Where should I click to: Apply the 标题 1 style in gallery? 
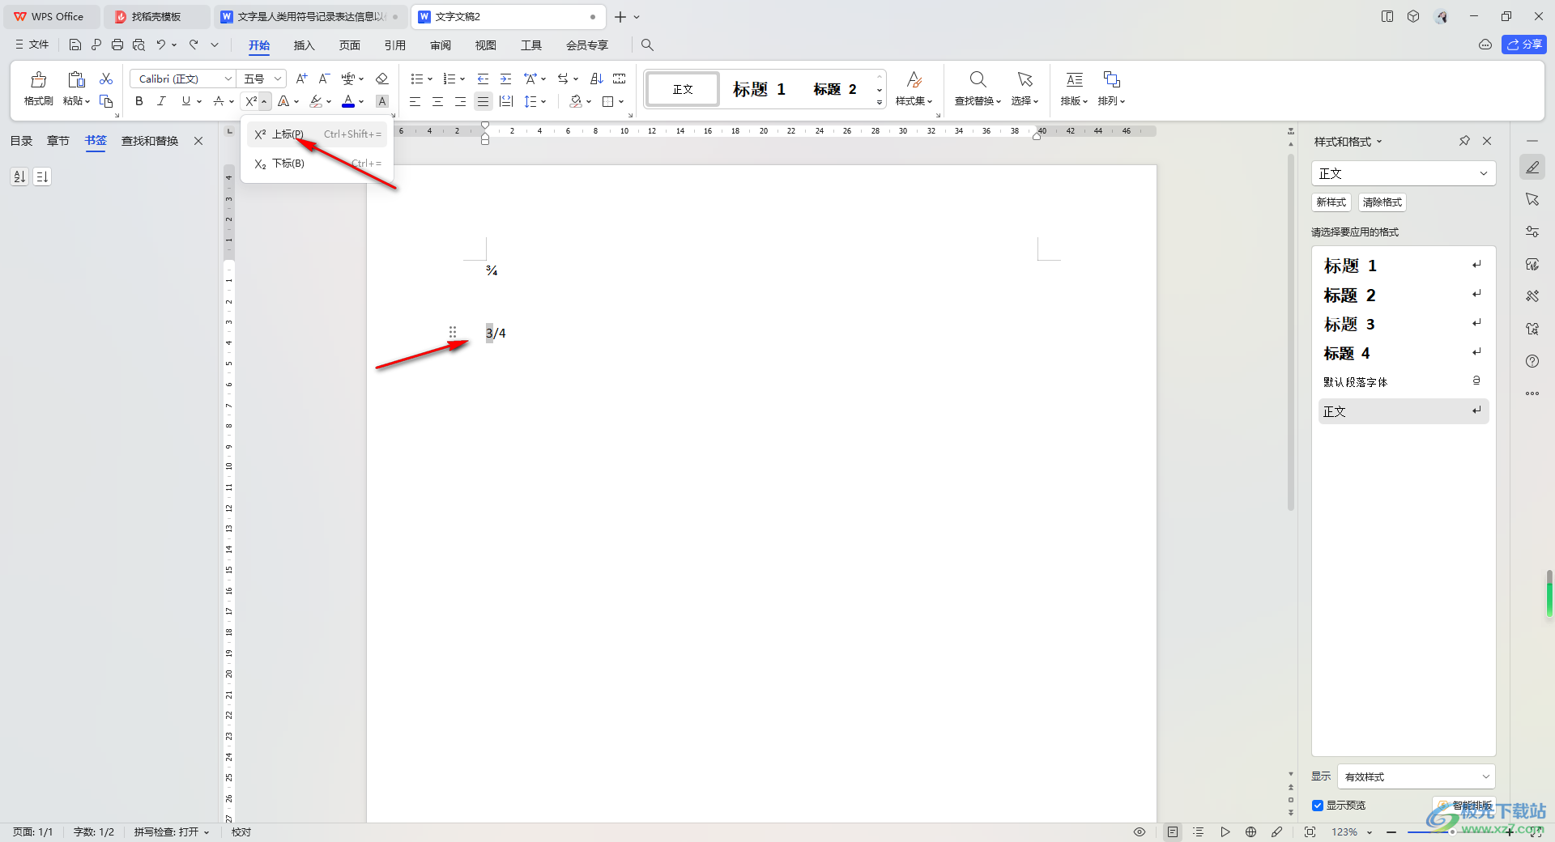pos(759,89)
